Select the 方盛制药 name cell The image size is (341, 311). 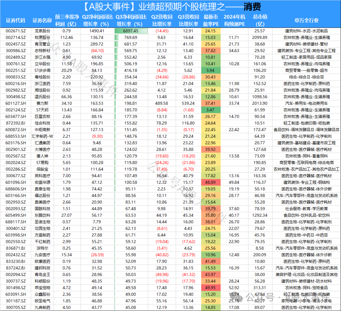pos(42,235)
